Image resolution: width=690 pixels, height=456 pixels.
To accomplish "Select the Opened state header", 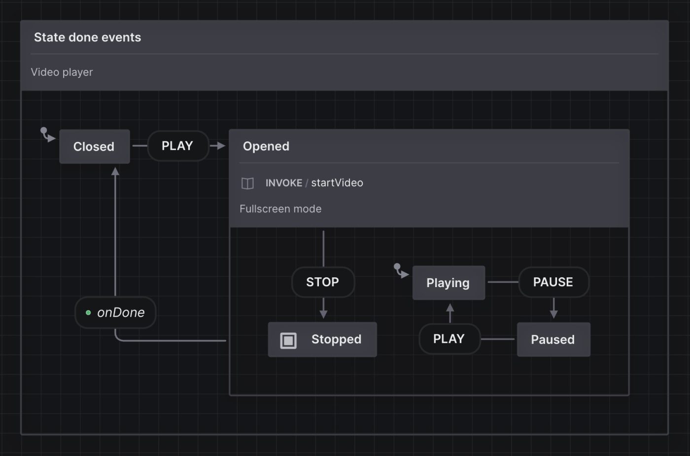I will (x=266, y=146).
